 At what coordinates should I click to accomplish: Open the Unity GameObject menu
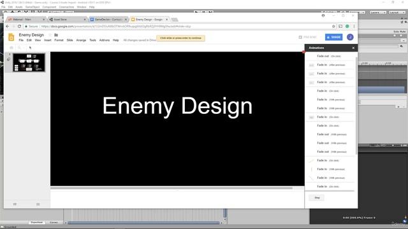(x=33, y=7)
